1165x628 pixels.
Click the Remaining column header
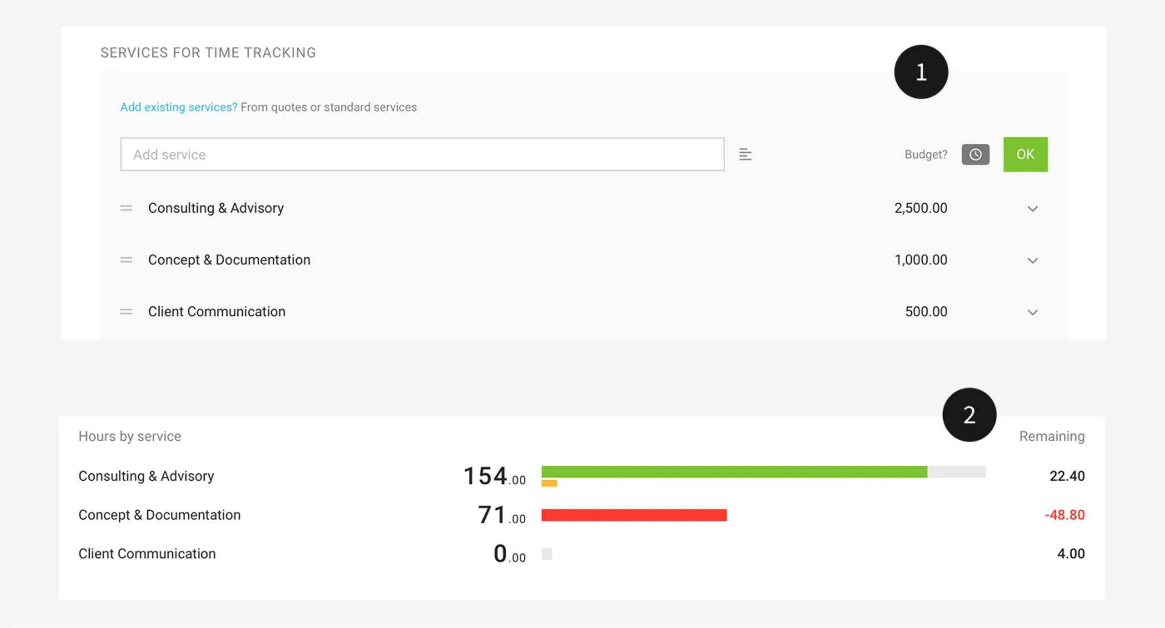pyautogui.click(x=1052, y=436)
